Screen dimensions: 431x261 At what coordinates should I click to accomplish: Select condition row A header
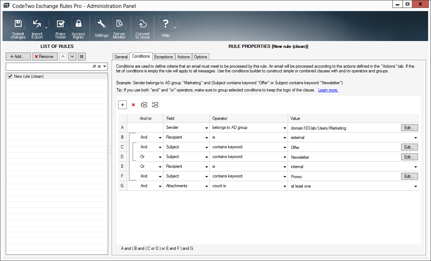pyautogui.click(x=122, y=127)
